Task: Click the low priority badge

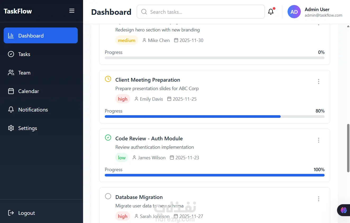Action: 122,158
